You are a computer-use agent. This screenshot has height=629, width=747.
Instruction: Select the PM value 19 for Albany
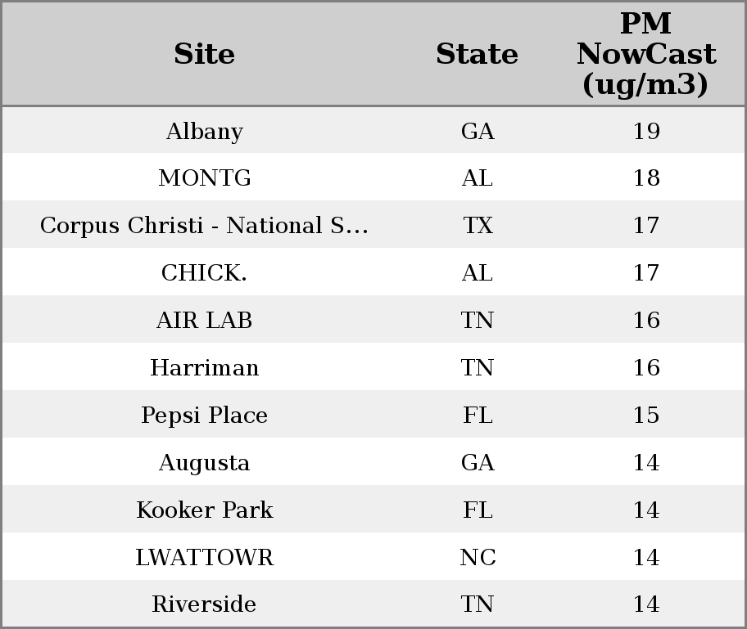[x=646, y=132]
